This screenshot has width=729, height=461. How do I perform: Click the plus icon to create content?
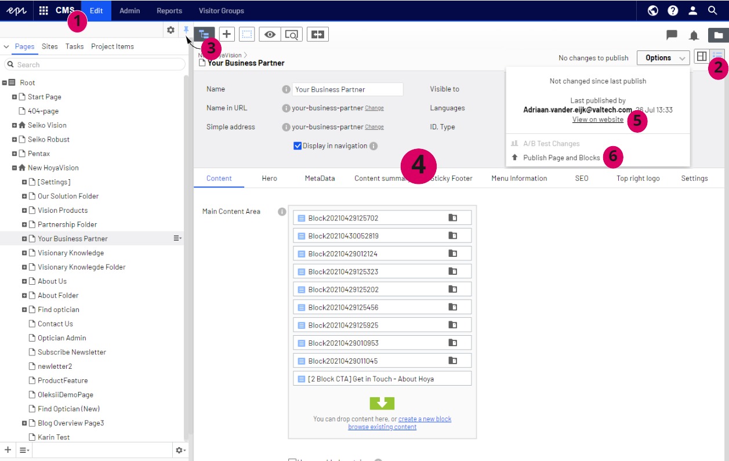(226, 34)
